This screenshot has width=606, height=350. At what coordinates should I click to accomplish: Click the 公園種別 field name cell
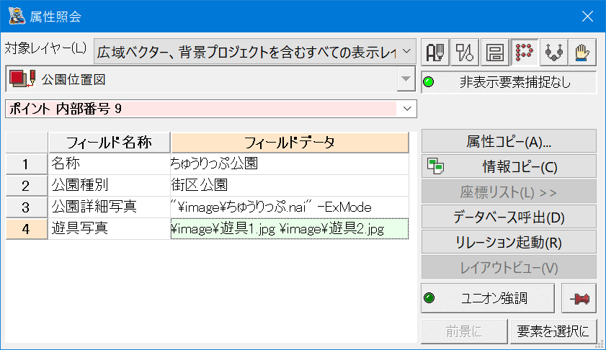coord(109,185)
